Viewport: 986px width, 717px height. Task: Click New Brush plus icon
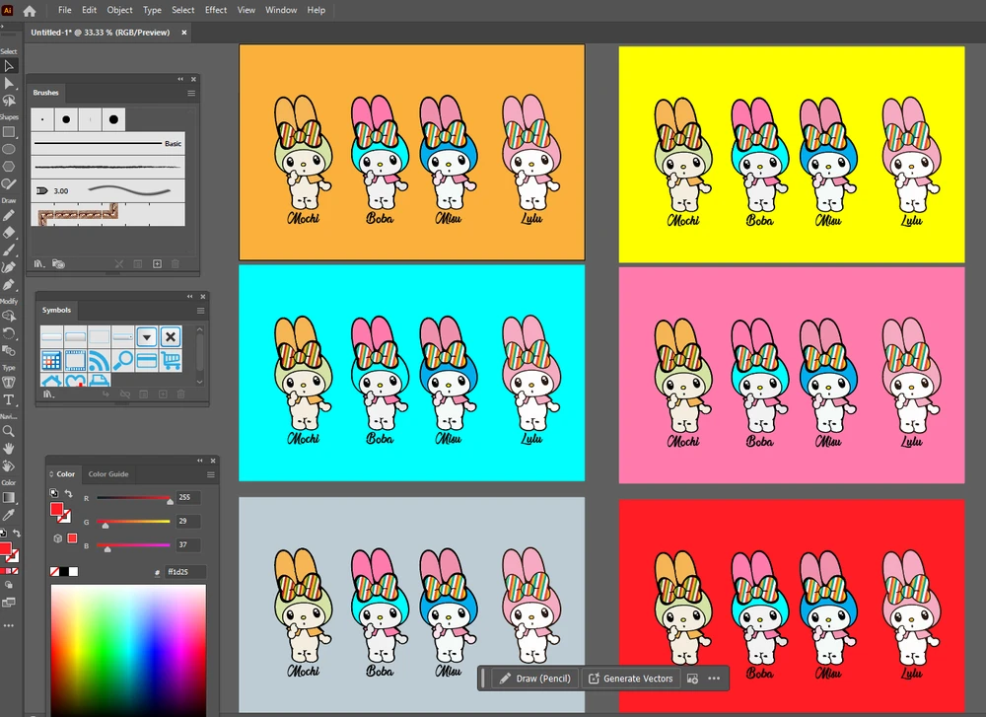(x=157, y=264)
